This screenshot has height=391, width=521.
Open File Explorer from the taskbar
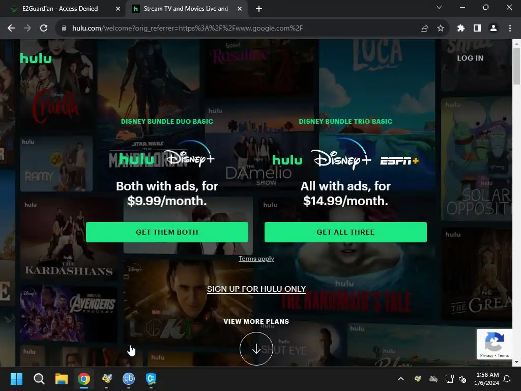(62, 379)
